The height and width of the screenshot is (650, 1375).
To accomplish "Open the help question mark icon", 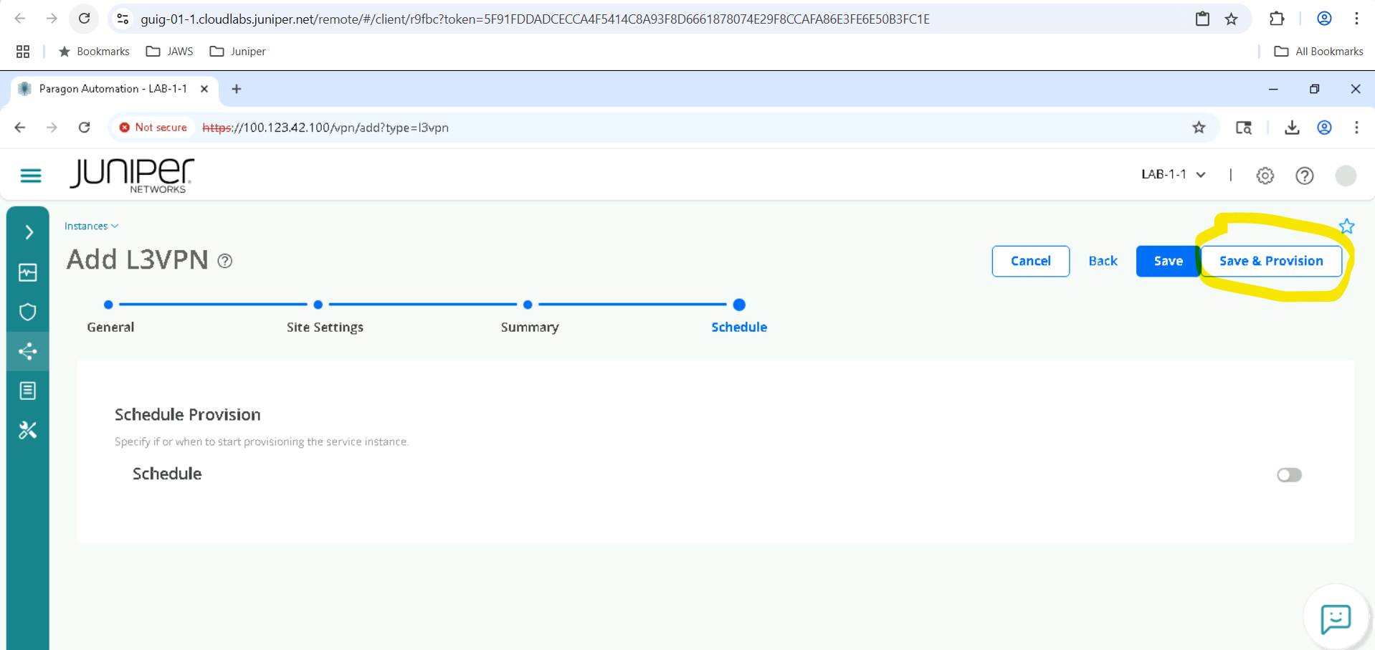I will pyautogui.click(x=1304, y=176).
